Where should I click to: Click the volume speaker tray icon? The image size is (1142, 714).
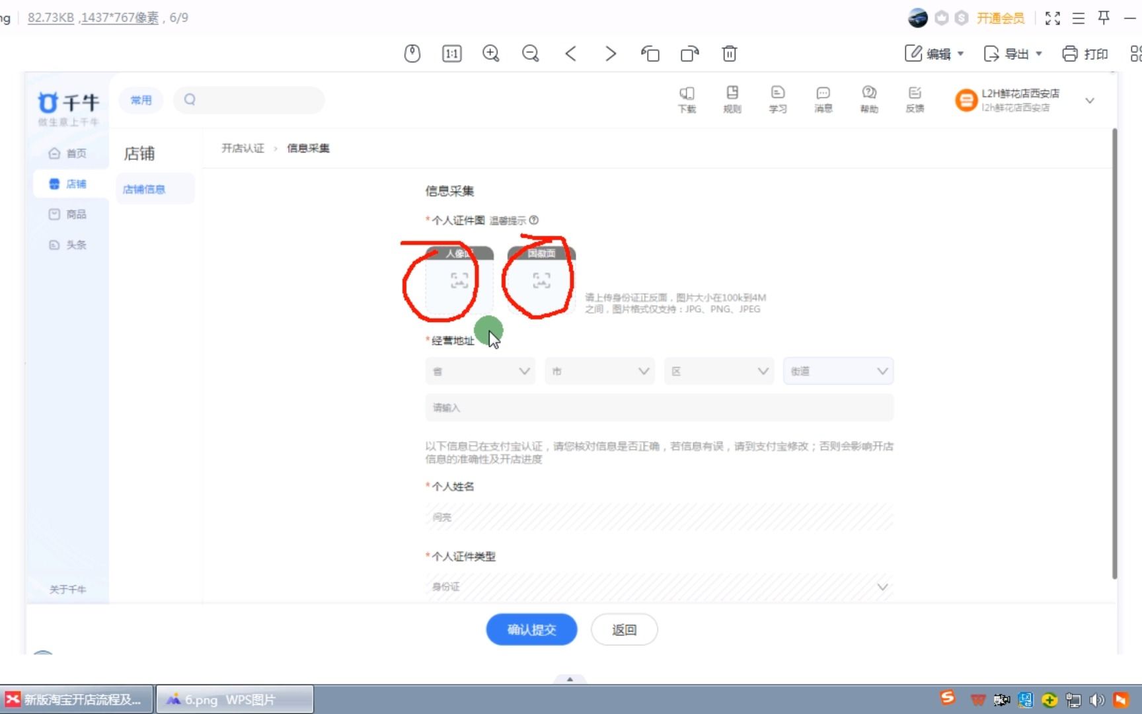1097,699
